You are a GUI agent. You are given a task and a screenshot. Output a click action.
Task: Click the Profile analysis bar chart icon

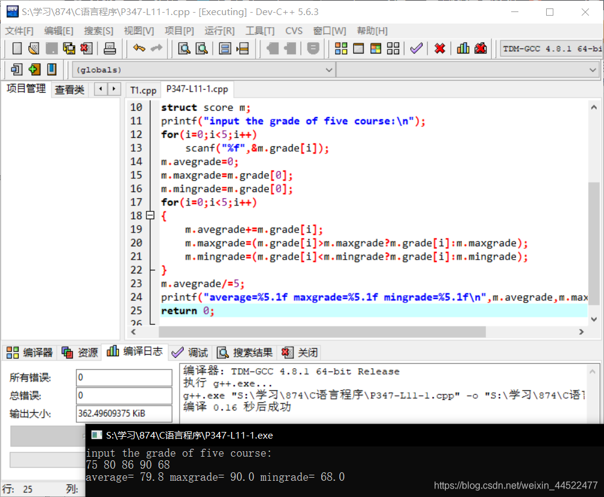click(x=463, y=49)
